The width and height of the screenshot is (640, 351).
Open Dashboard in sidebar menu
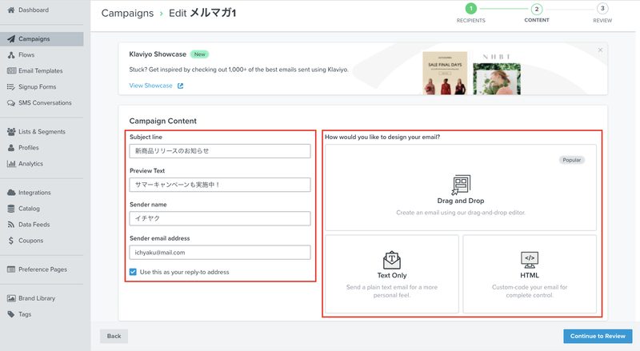point(34,10)
